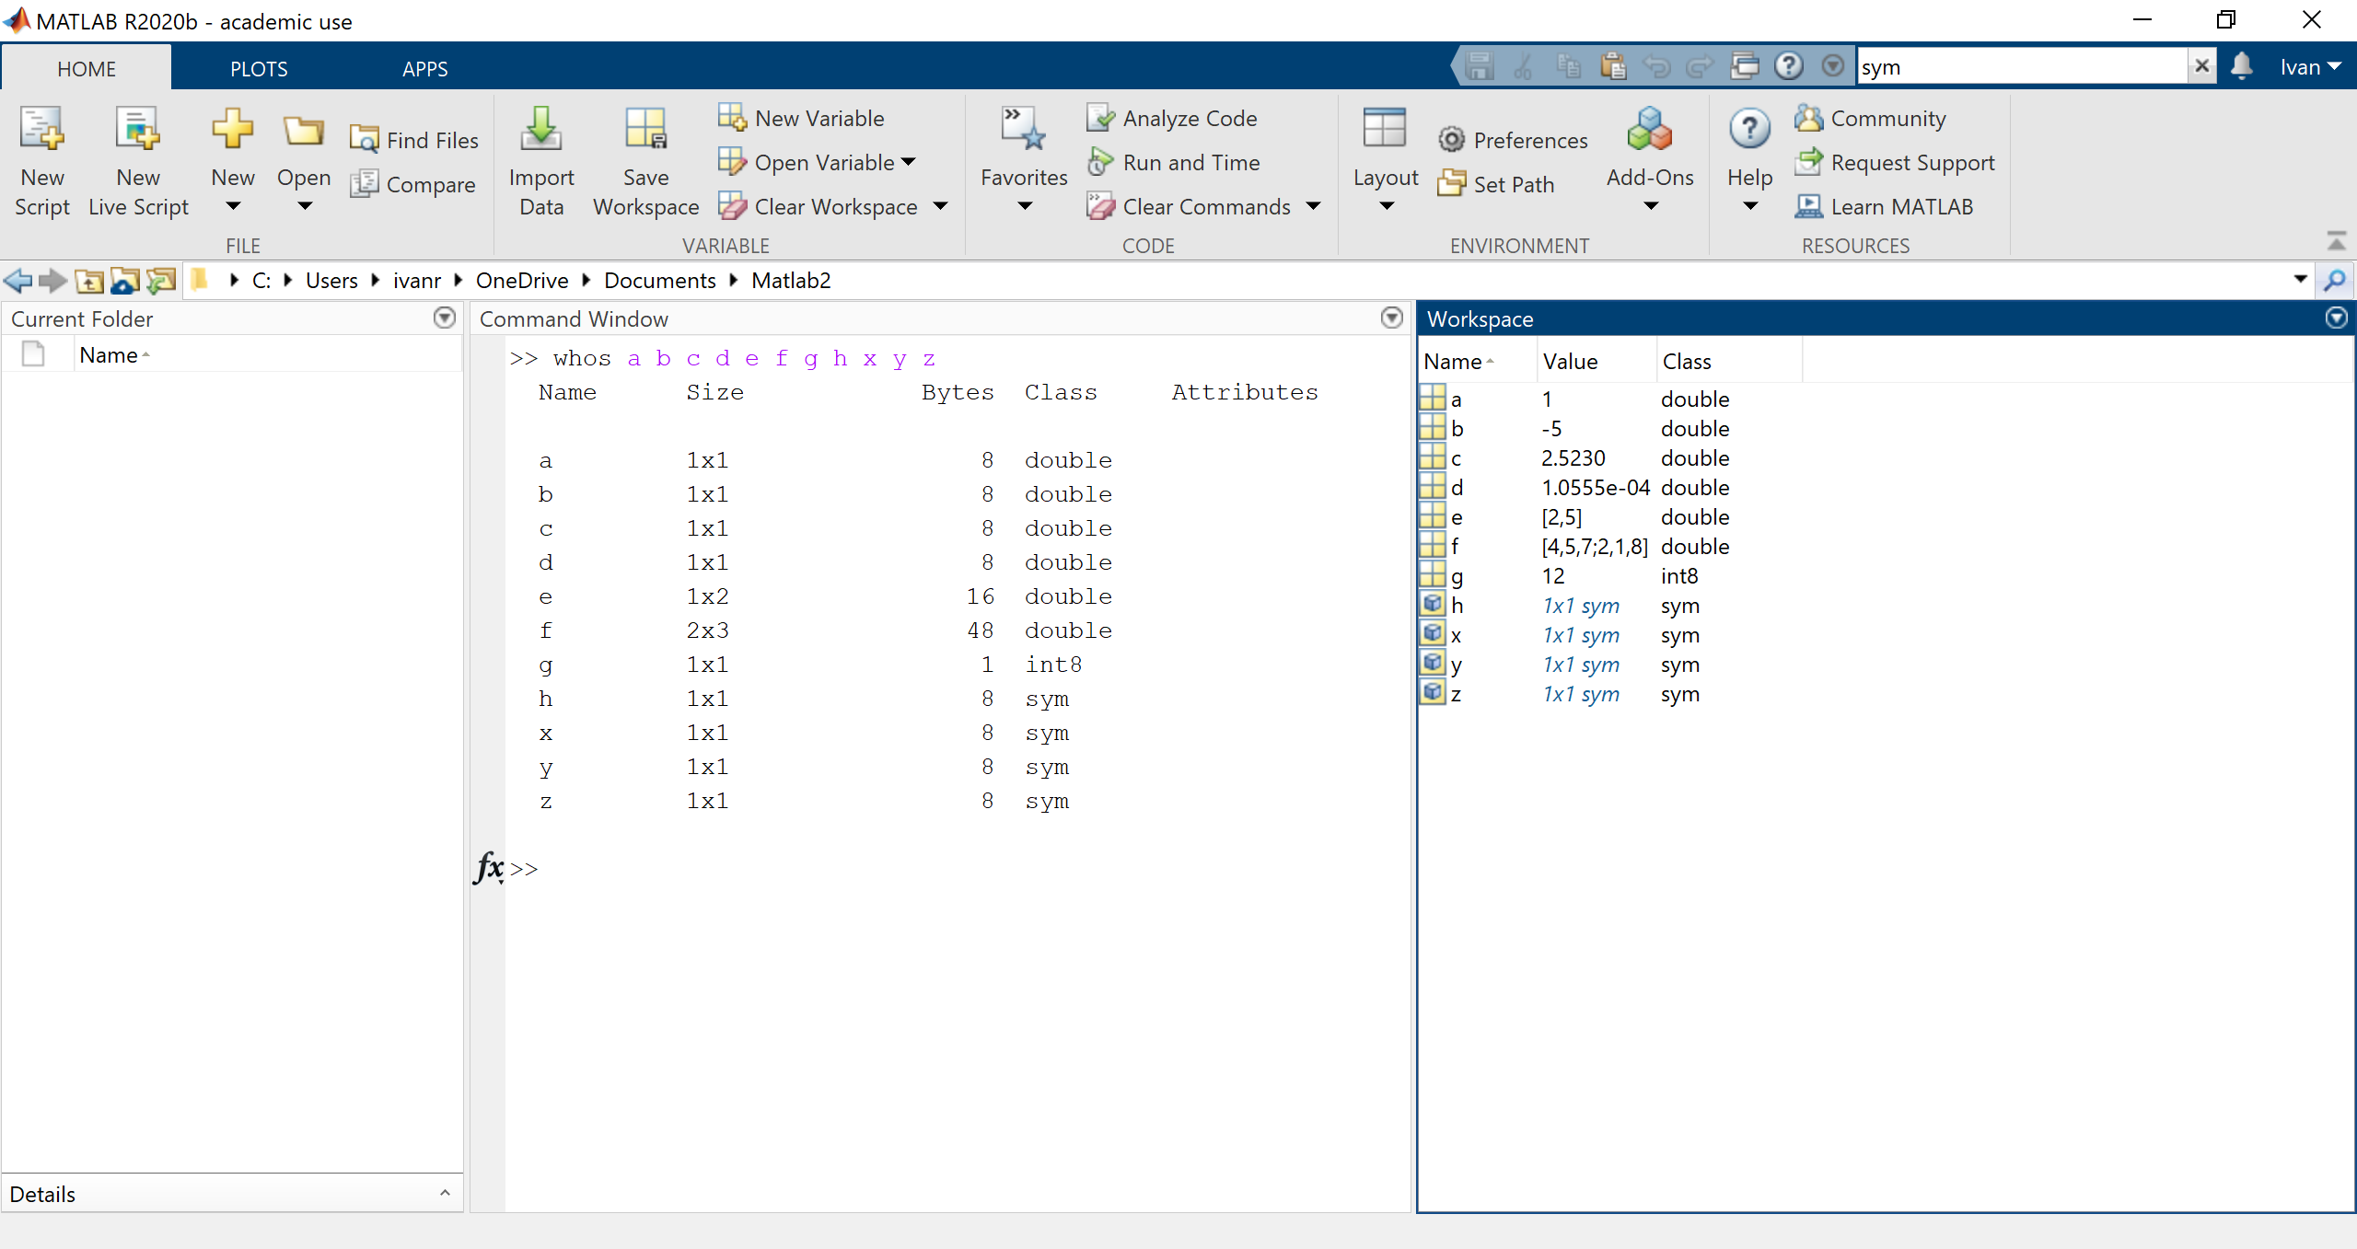2357x1249 pixels.
Task: Switch to the APPS tab
Action: (x=424, y=68)
